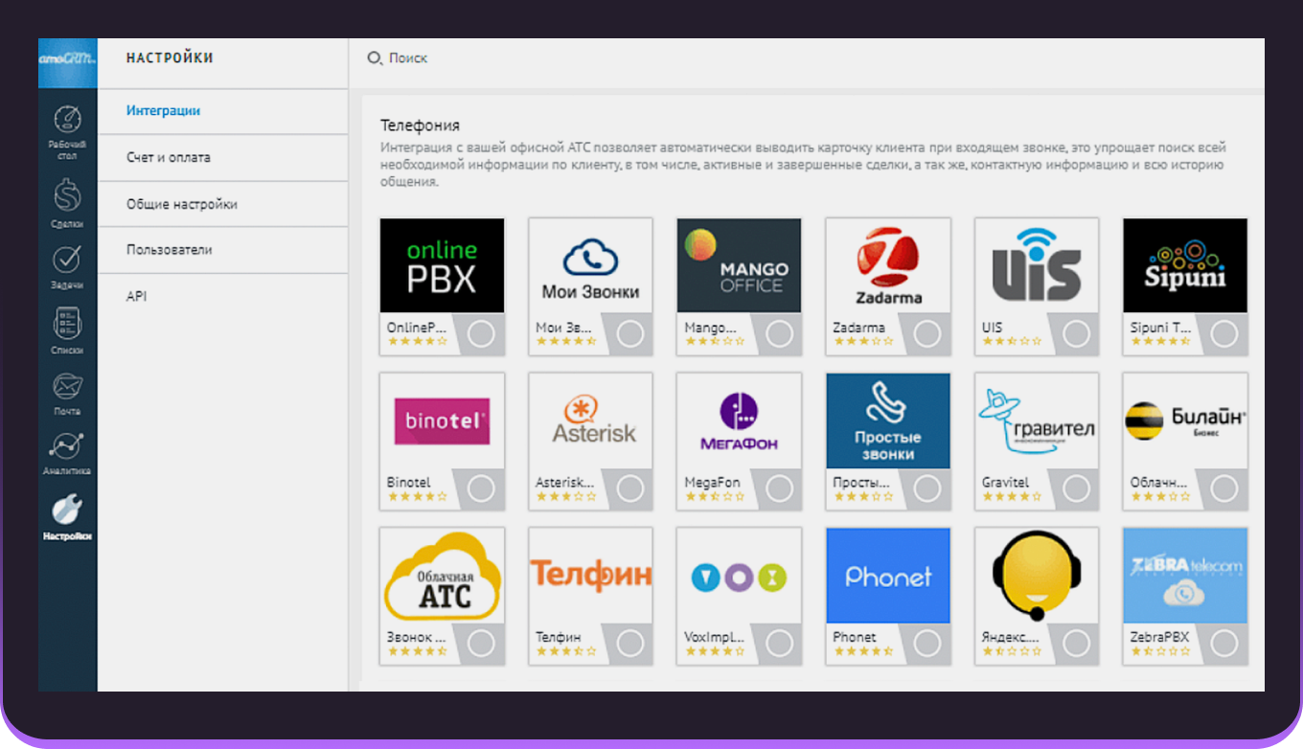Open the ZebraPBX Zebra telecom logo
This screenshot has height=749, width=1303.
pos(1185,575)
